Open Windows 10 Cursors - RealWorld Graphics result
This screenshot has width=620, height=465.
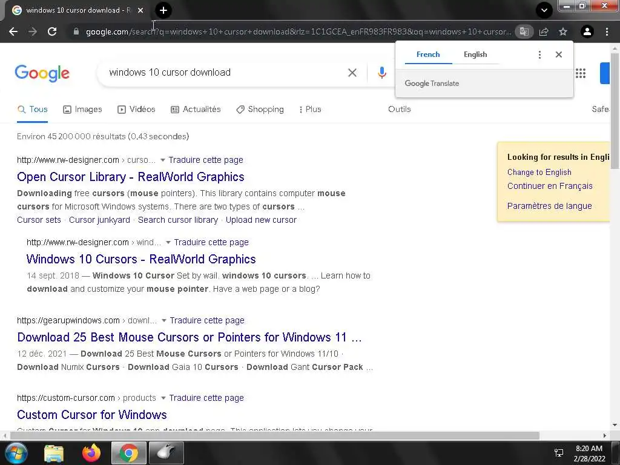click(x=141, y=259)
